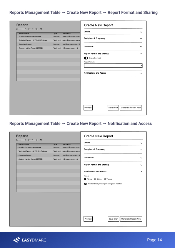Screen dimensions: 175x248
Task: Click Save Draft in Notification and Access mockup
Action: [114, 219]
